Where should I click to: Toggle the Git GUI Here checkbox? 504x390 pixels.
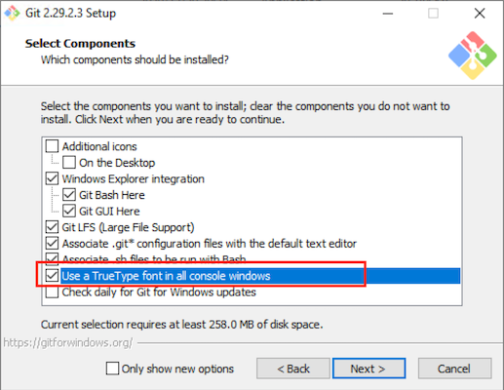(x=69, y=211)
